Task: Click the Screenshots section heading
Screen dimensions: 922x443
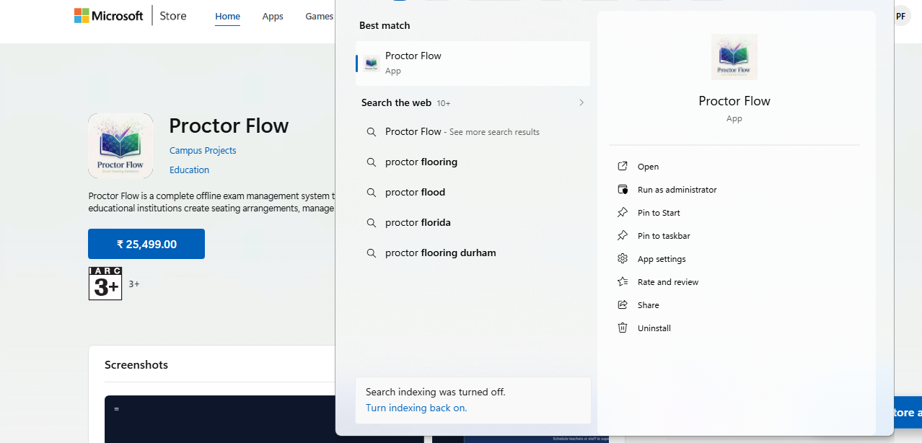Action: pos(136,365)
